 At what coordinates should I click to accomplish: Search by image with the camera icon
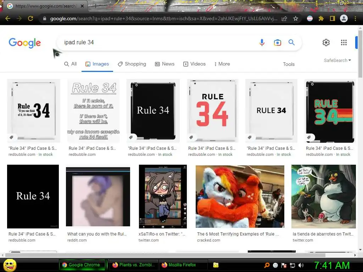[x=277, y=42]
